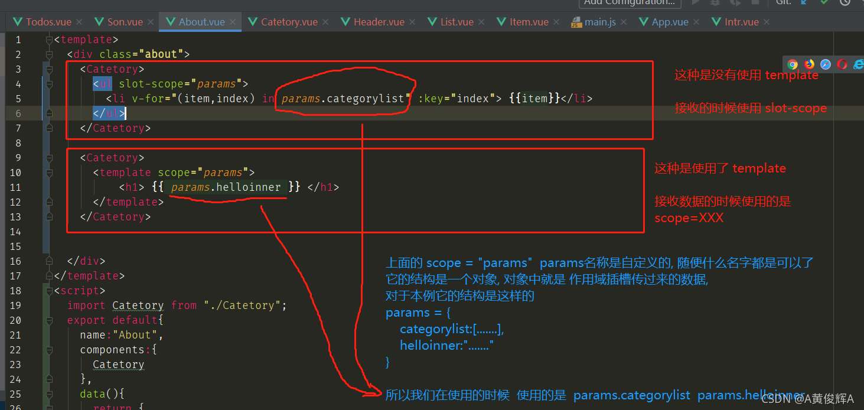
Task: Close the Todos.vue tab
Action: coord(80,22)
